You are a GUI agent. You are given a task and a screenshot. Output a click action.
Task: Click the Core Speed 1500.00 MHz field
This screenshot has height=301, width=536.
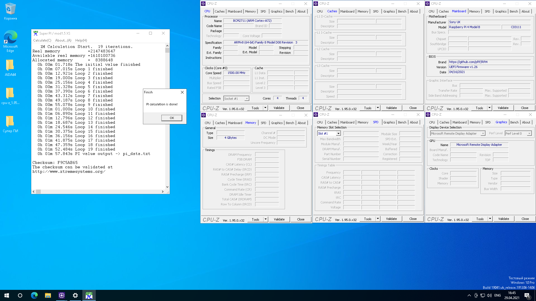[x=236, y=73]
